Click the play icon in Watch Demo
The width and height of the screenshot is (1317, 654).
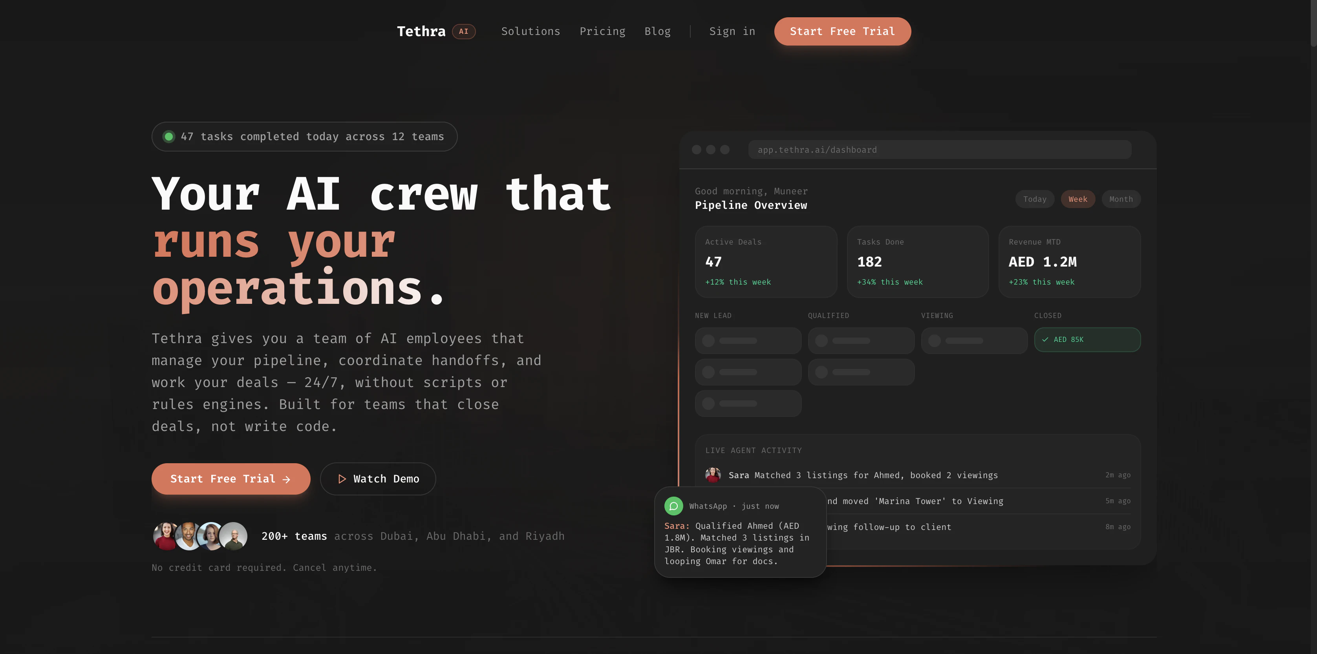point(342,479)
